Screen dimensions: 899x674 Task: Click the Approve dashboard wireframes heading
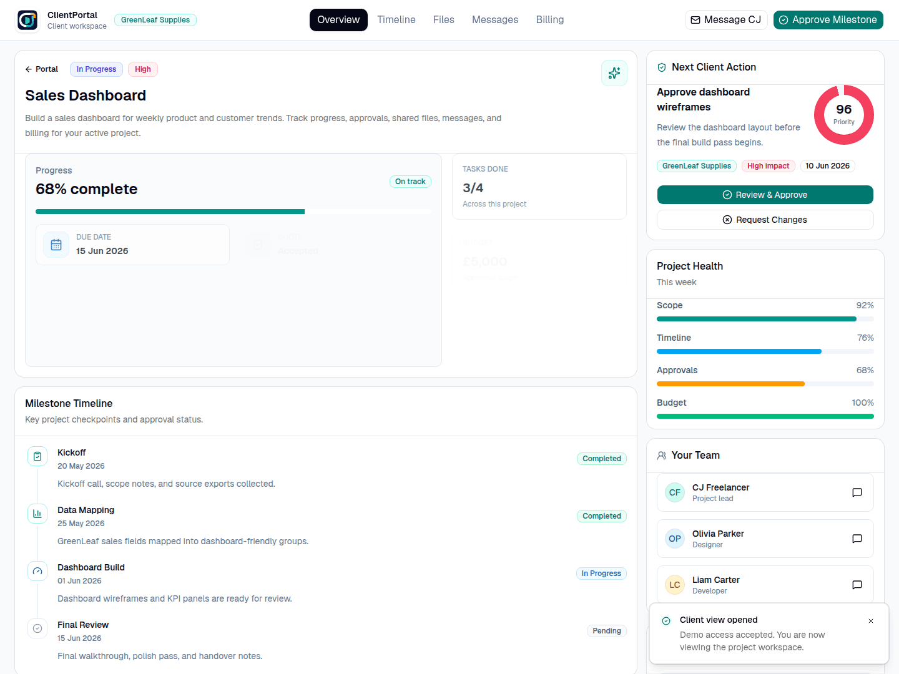click(704, 100)
